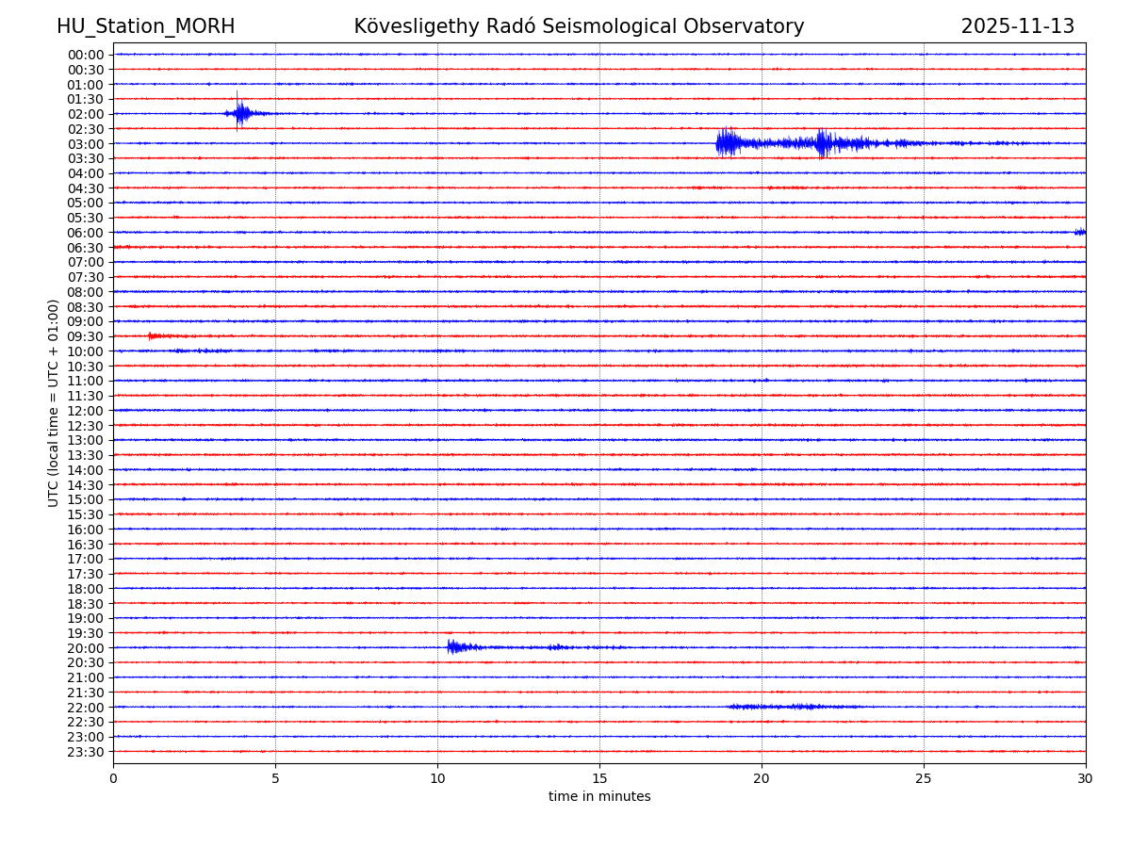1131x848 pixels.
Task: Click the Kövesligethy Radó Seismological Observatory heading
Action: 579,26
